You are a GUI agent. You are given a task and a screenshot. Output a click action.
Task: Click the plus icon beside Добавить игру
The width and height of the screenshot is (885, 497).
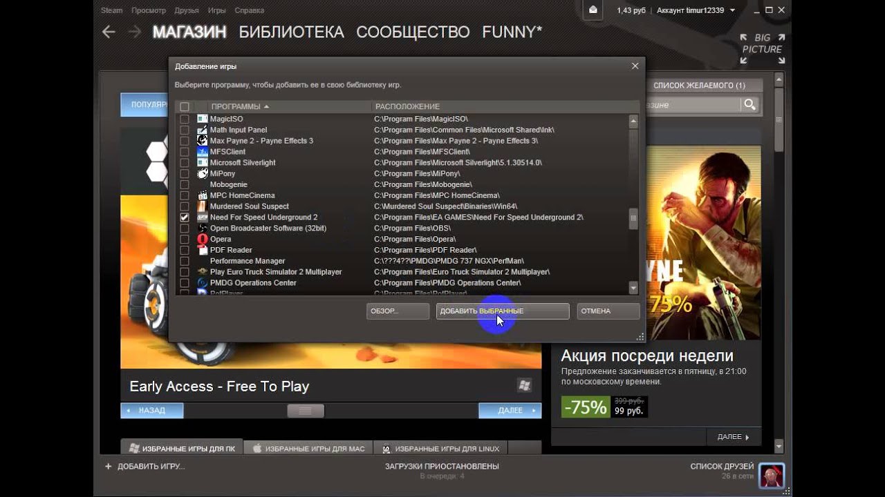(x=108, y=467)
